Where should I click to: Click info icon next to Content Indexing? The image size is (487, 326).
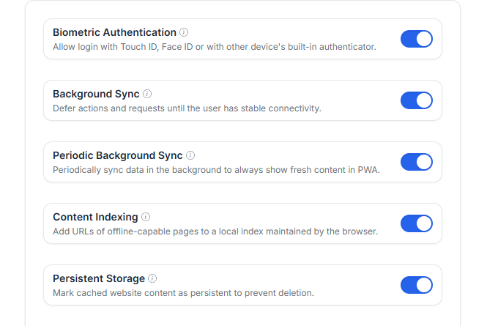point(146,217)
